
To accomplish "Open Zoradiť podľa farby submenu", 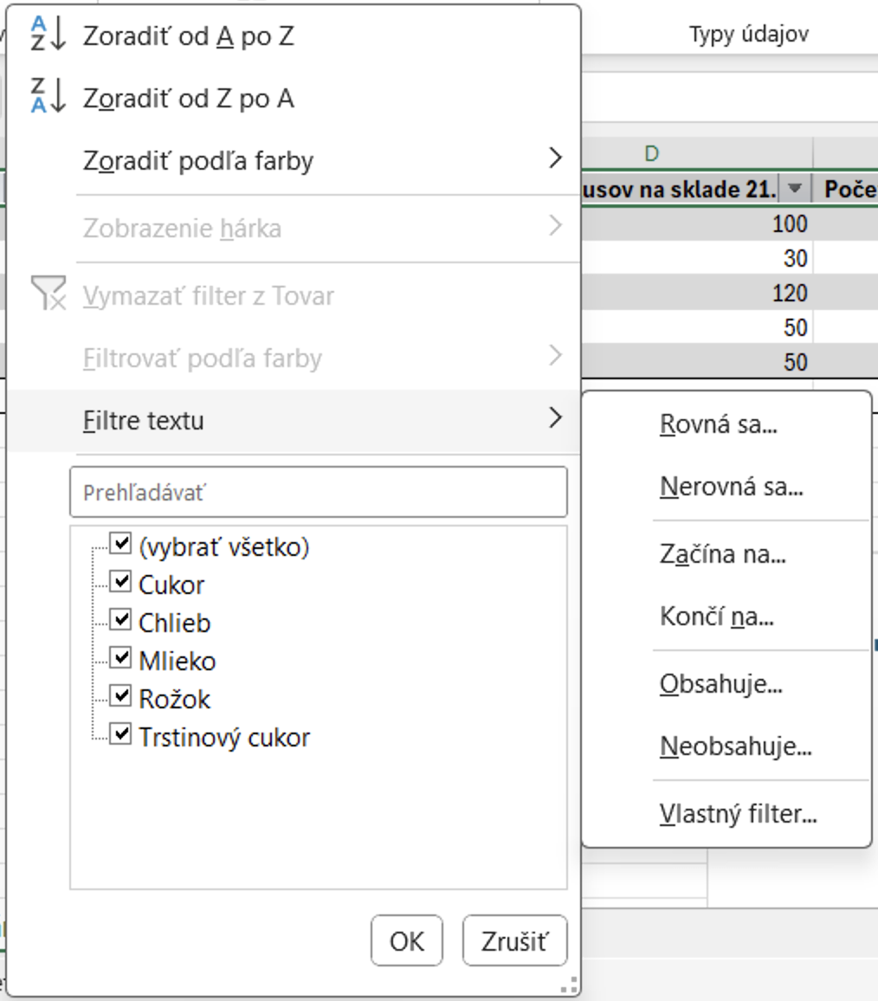I will [x=294, y=160].
